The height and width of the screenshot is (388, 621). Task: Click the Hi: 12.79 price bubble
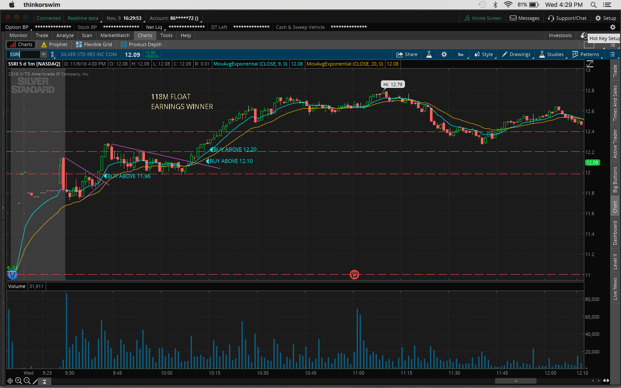pos(393,84)
